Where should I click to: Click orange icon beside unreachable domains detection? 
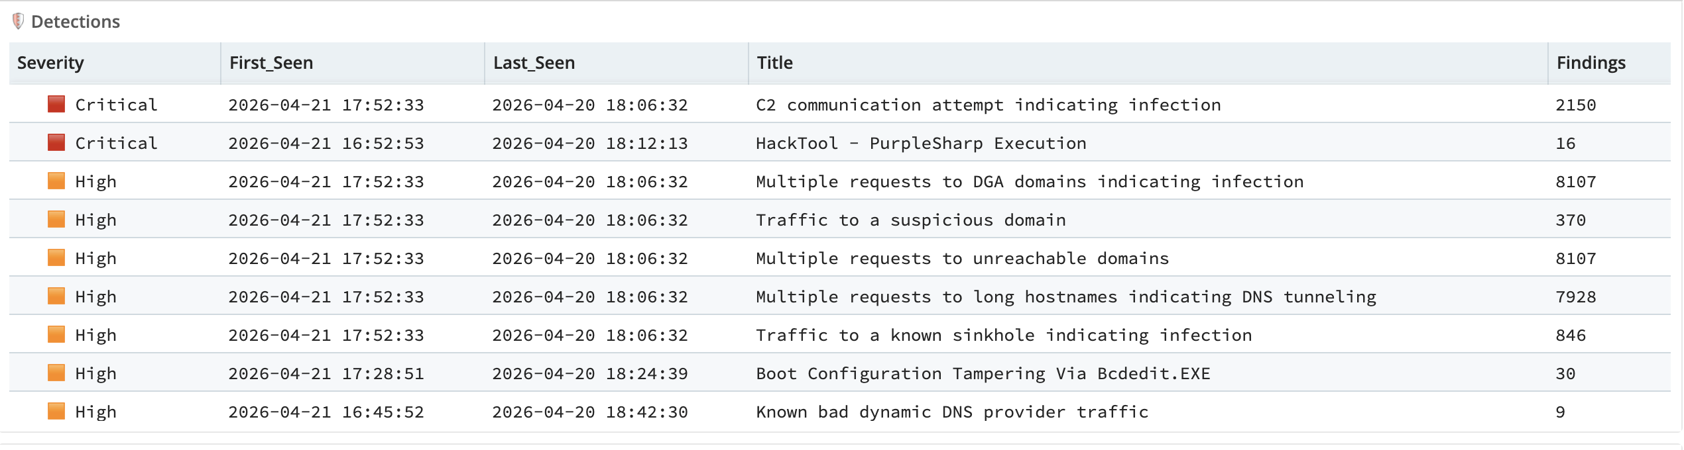point(56,257)
